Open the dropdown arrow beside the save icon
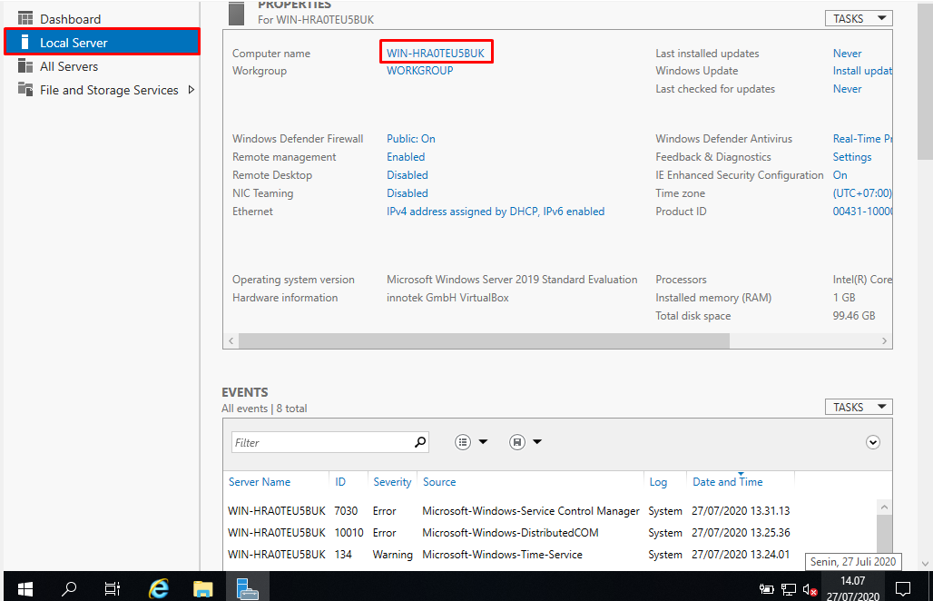 tap(536, 441)
